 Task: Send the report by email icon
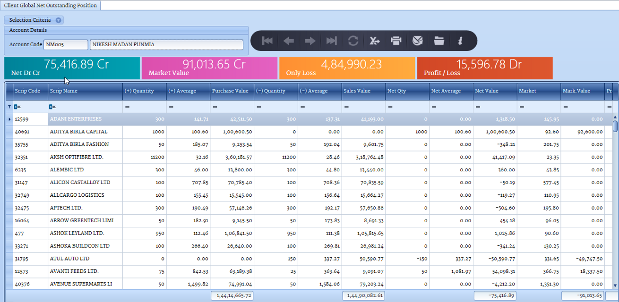[x=418, y=41]
